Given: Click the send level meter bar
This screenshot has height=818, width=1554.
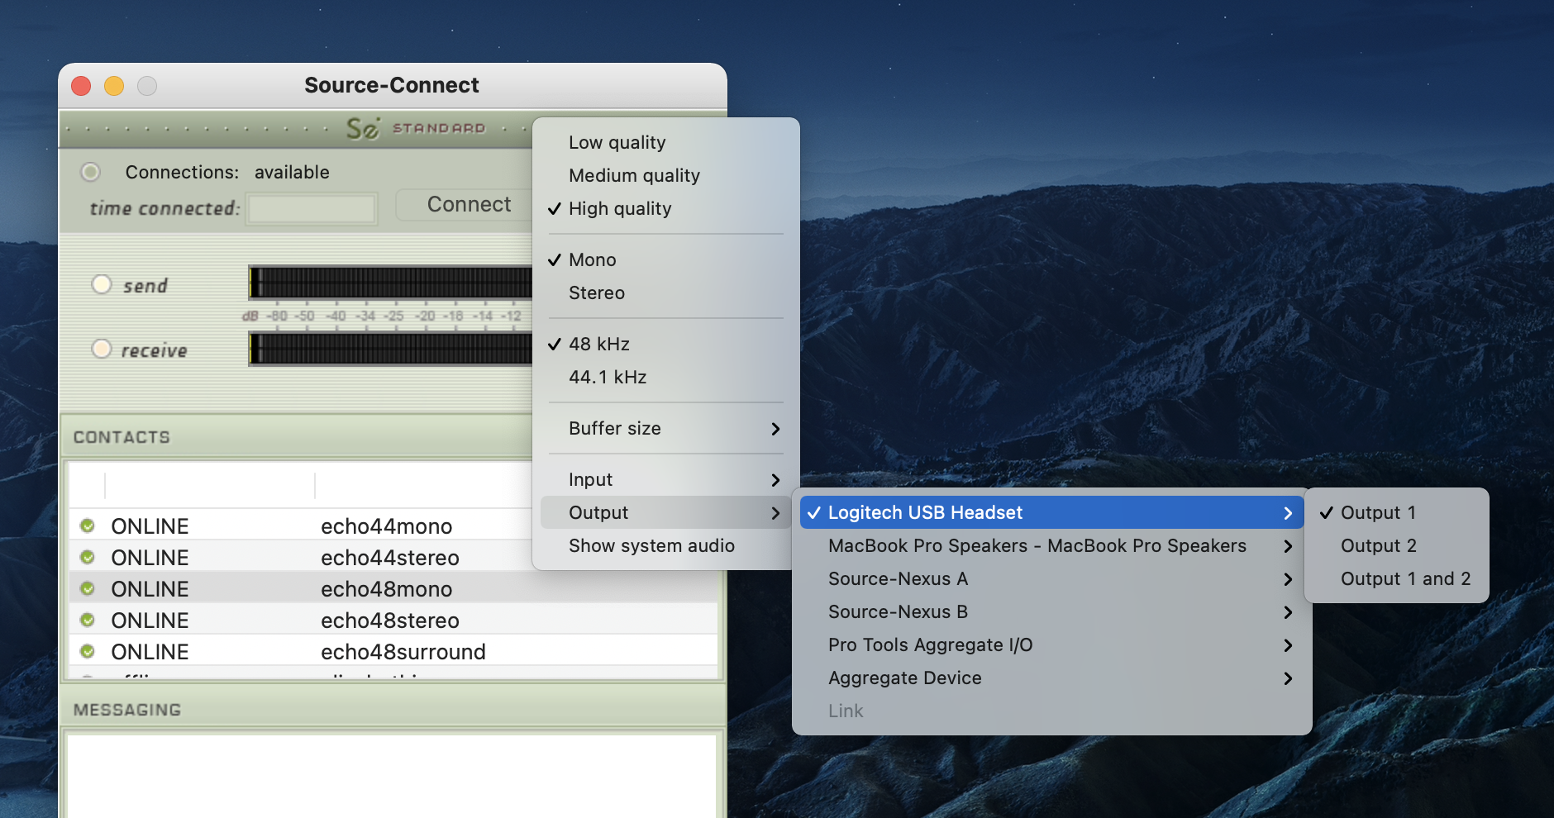Looking at the screenshot, I should click(390, 283).
